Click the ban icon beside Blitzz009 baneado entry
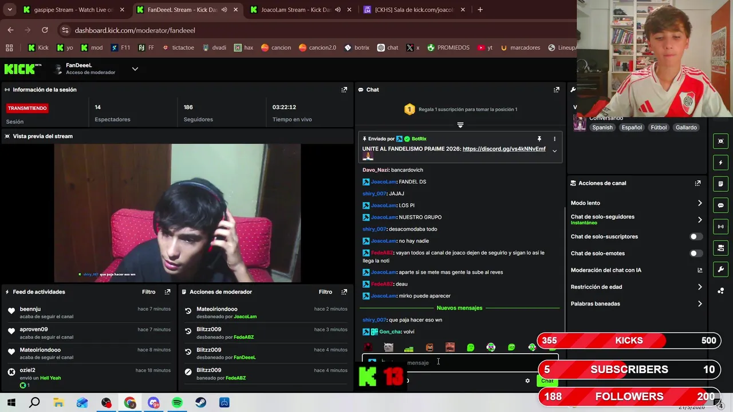Viewport: 733px width, 412px height. point(188,372)
